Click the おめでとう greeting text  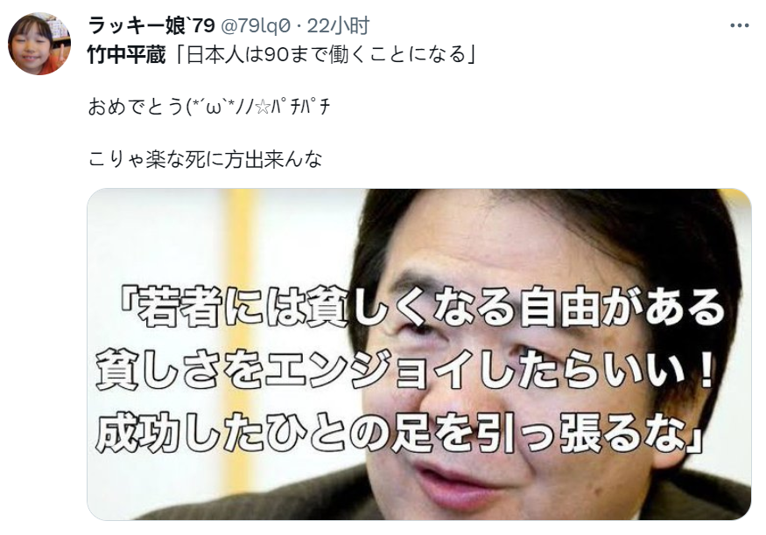[x=137, y=107]
